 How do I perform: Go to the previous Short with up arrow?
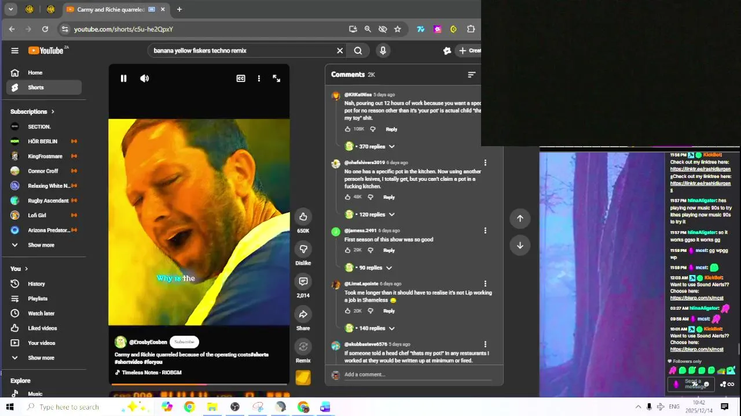point(520,218)
